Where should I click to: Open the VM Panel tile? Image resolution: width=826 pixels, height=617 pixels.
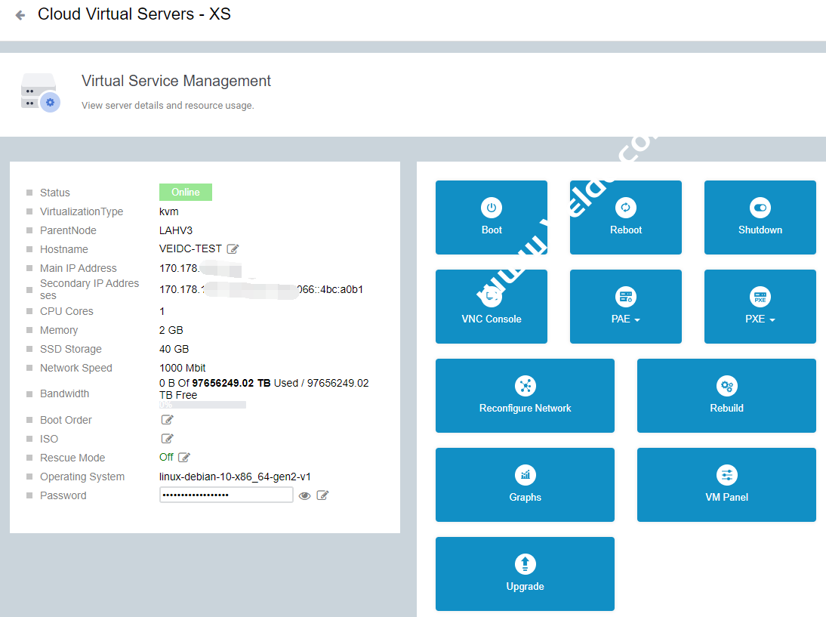coord(726,485)
